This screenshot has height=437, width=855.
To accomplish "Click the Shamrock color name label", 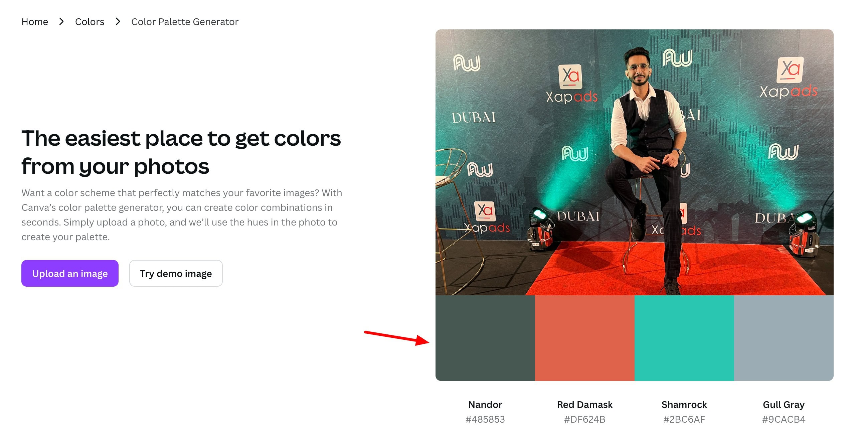I will (684, 405).
